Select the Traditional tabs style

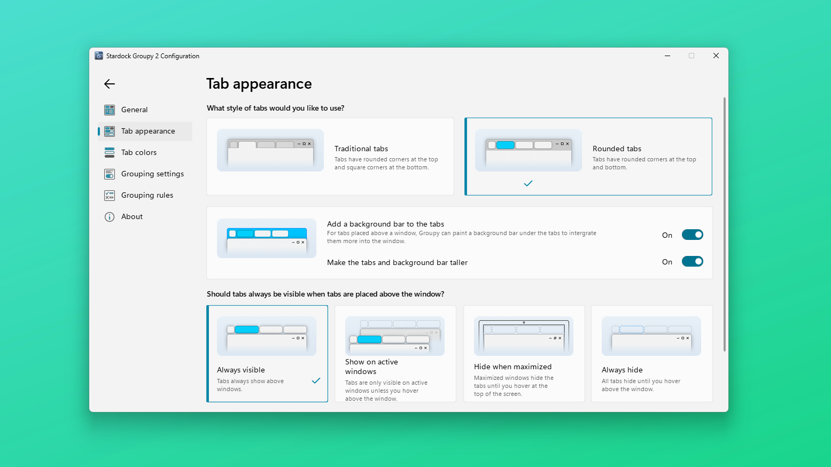pos(330,157)
